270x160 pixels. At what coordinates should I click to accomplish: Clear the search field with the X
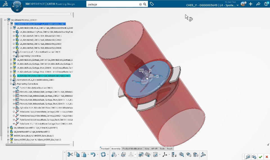click(140, 4)
